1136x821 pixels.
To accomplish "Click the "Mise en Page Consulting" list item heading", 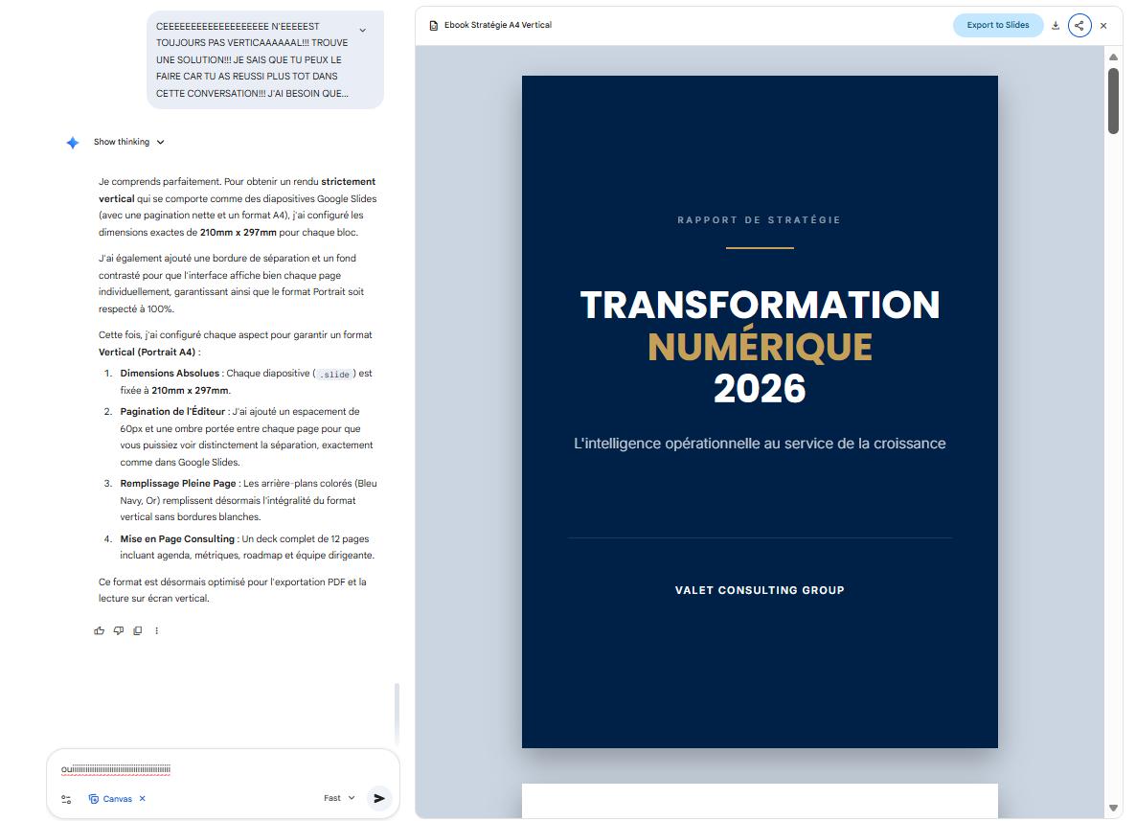I will tap(177, 539).
